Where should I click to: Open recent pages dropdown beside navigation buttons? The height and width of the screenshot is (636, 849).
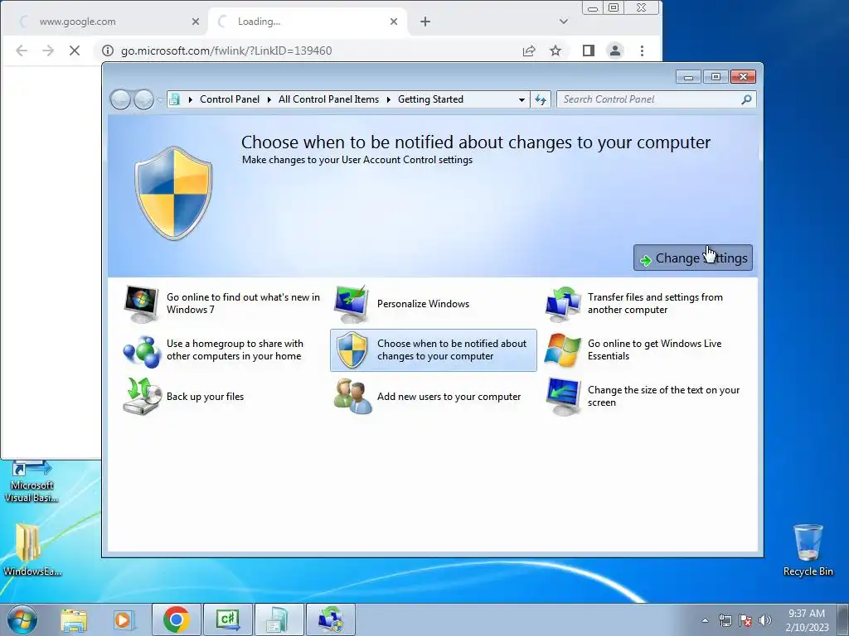coord(160,99)
